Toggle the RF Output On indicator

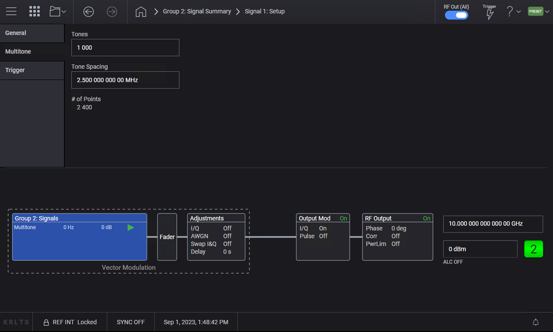(427, 219)
